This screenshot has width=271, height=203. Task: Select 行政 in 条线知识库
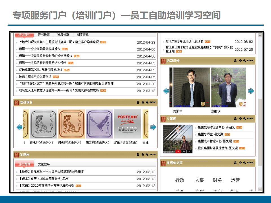click(180, 180)
